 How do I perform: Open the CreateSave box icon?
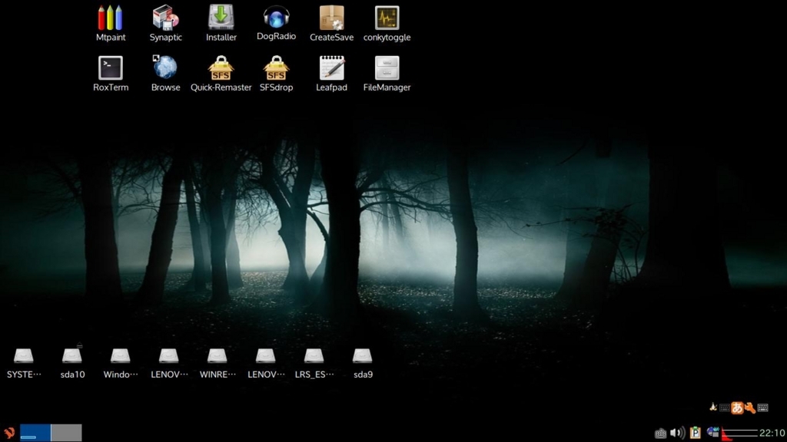[x=331, y=18]
